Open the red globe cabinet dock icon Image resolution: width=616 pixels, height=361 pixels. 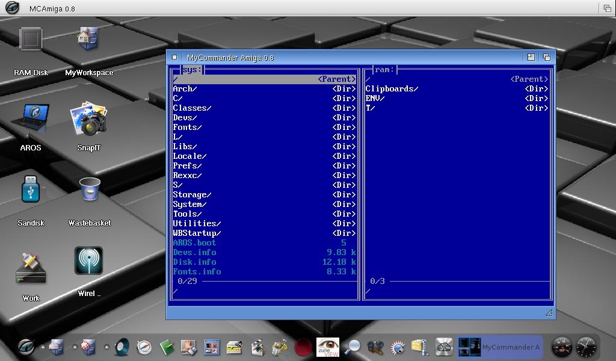coord(88,347)
